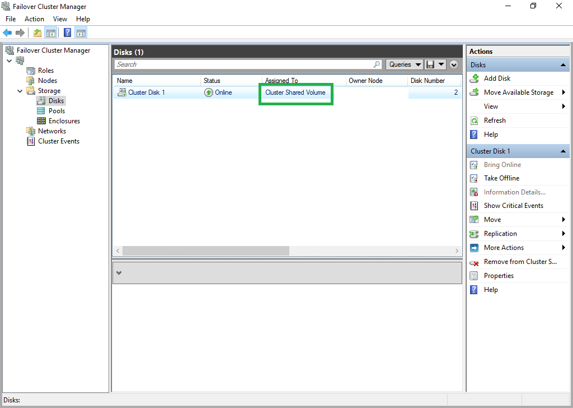Viewport: 573px width, 408px height.
Task: Collapse the Cluster Disk 1 actions section
Action: click(x=564, y=151)
